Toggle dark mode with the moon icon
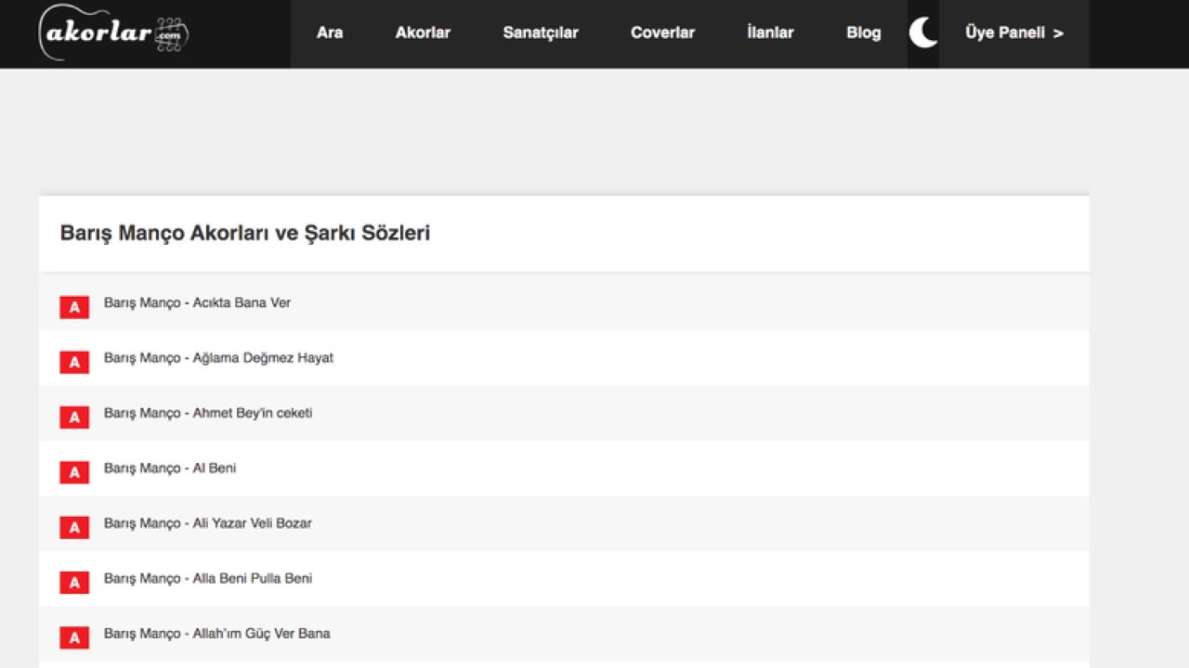The image size is (1189, 668). tap(923, 33)
